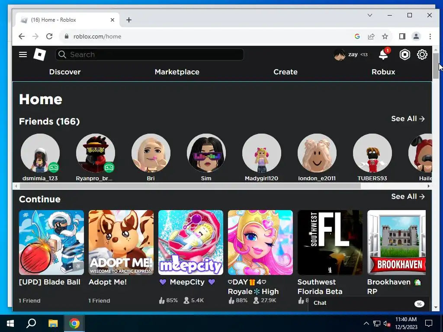Viewport: 443px width, 332px height.
Task: Open the Marketplace tab
Action: (177, 72)
